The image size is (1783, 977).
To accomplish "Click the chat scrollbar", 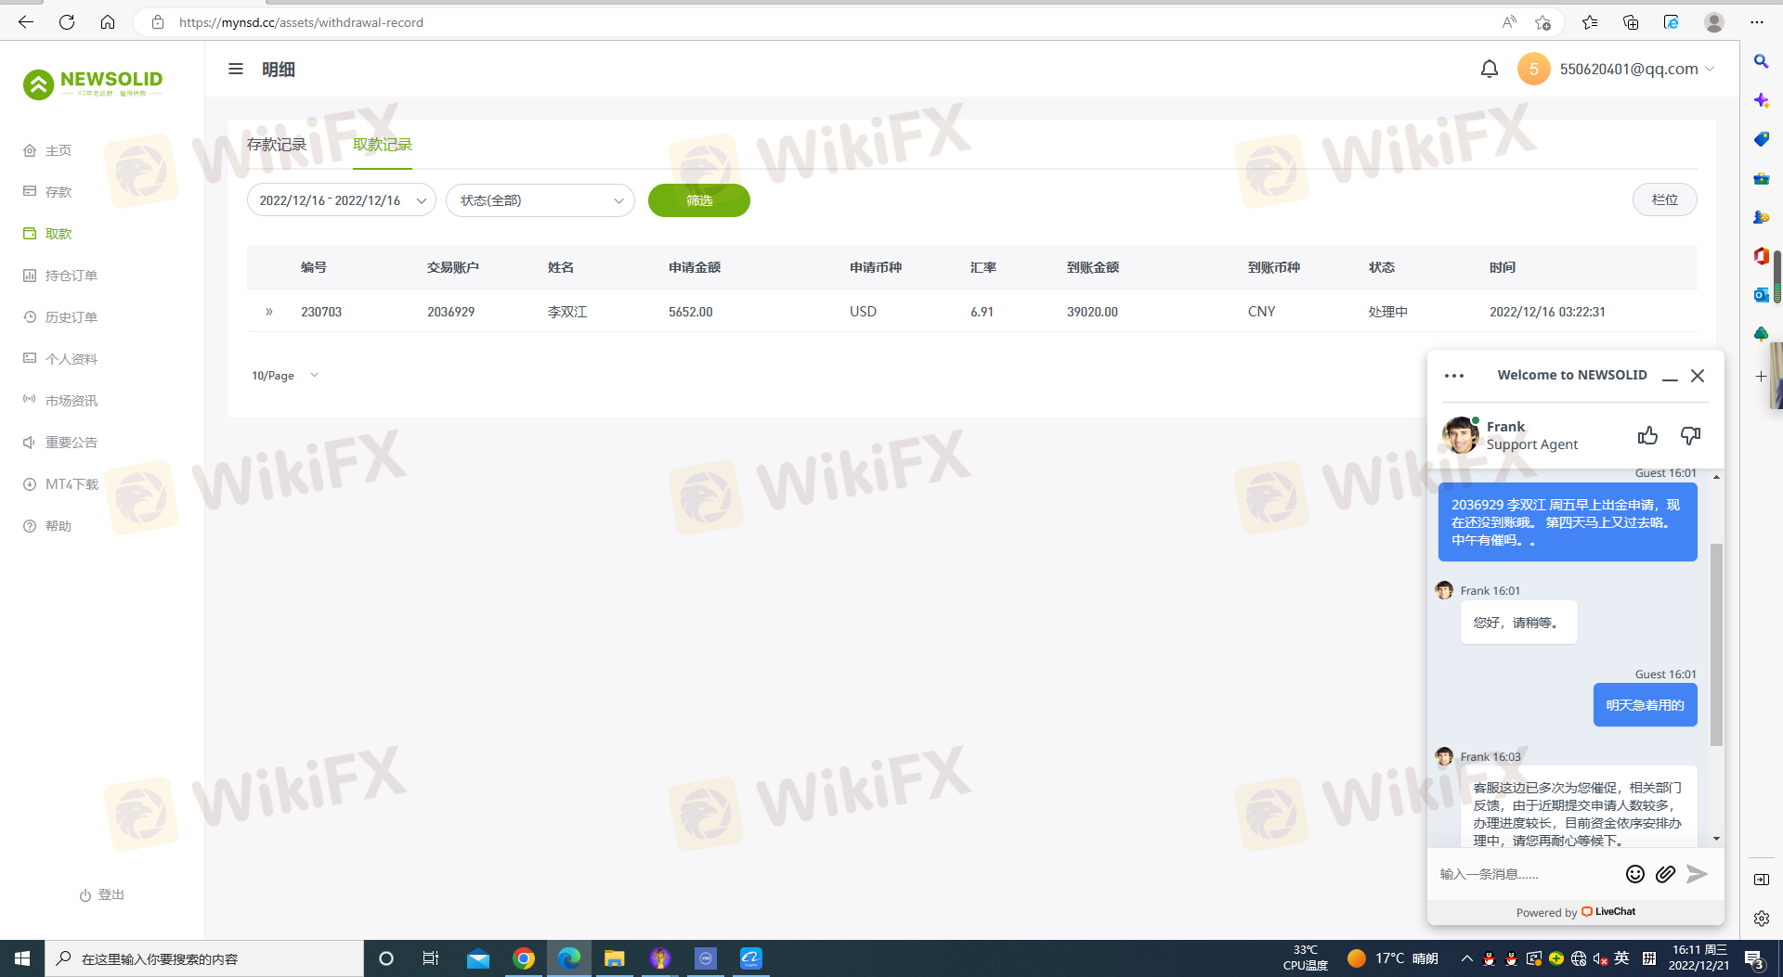I will pyautogui.click(x=1716, y=644).
